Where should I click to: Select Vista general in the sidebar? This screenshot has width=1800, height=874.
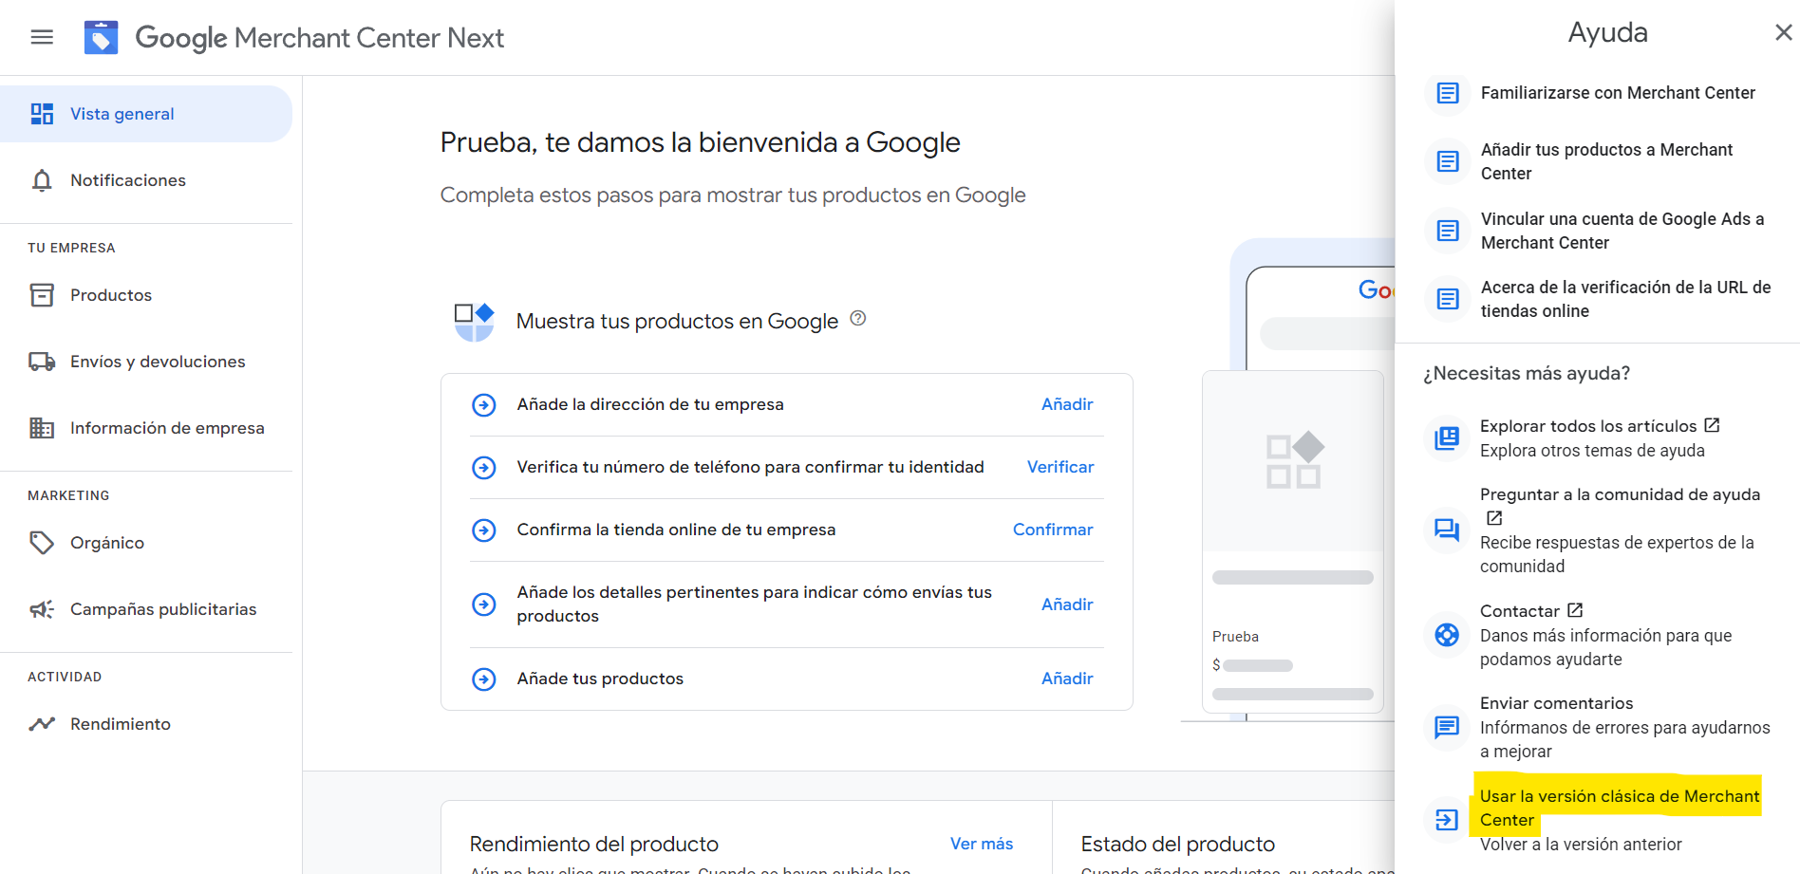[146, 114]
